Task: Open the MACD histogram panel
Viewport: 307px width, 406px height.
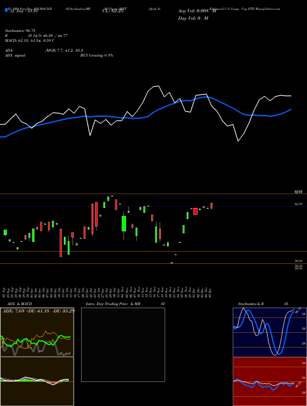Action: [37, 381]
